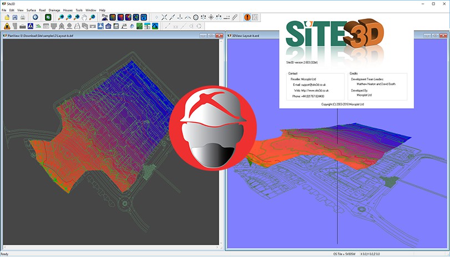This screenshot has width=450, height=258.
Task: Open the Road menu
Action: tap(43, 10)
